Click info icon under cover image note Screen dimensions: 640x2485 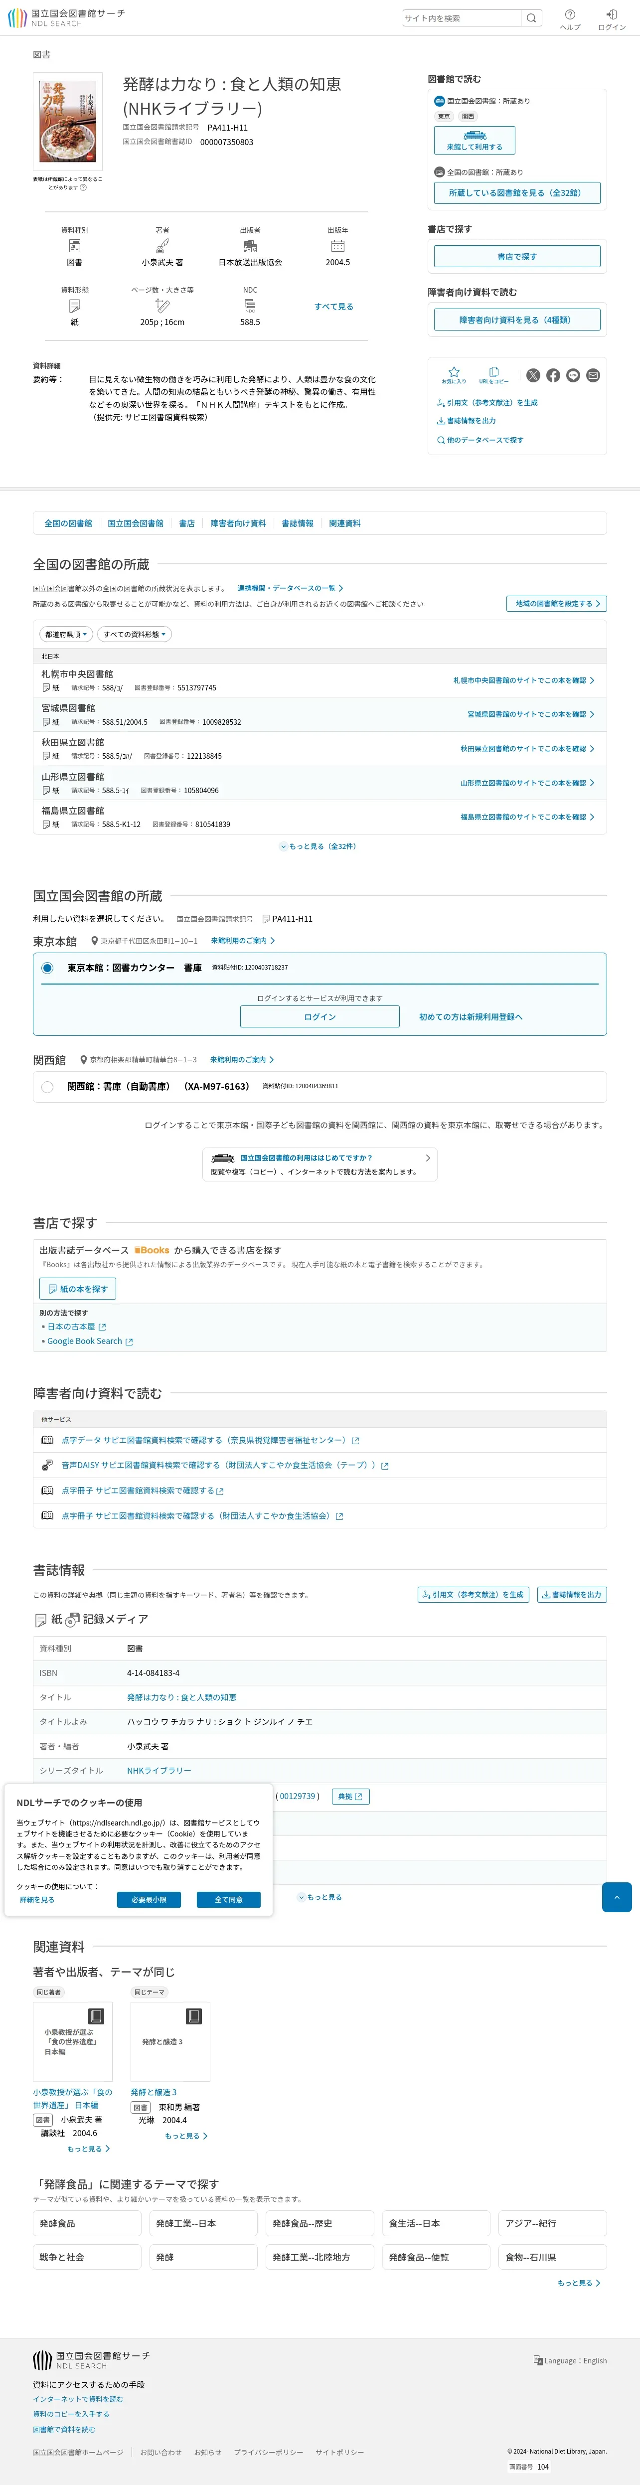coord(83,187)
